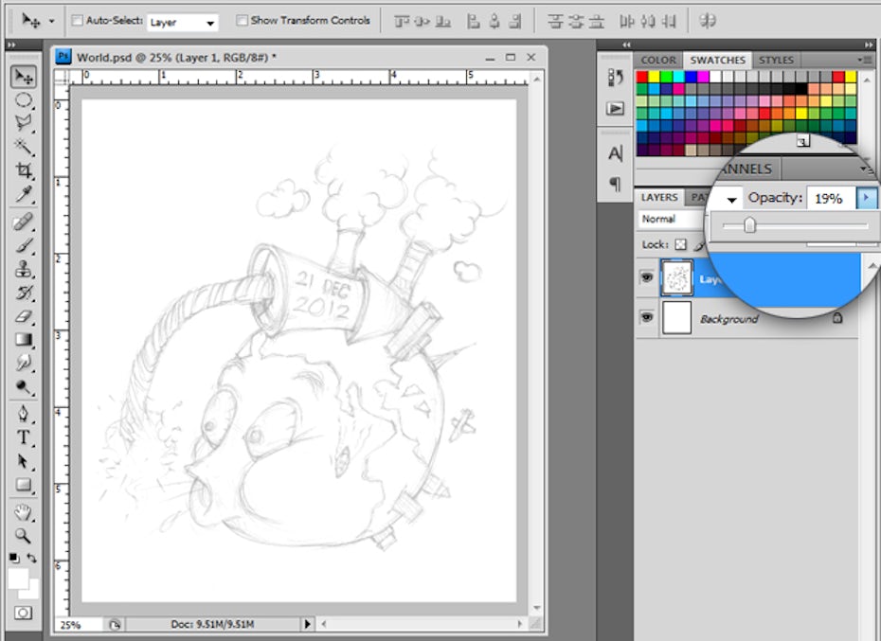Select the Zoom magnifier tool
The width and height of the screenshot is (881, 641).
(24, 535)
